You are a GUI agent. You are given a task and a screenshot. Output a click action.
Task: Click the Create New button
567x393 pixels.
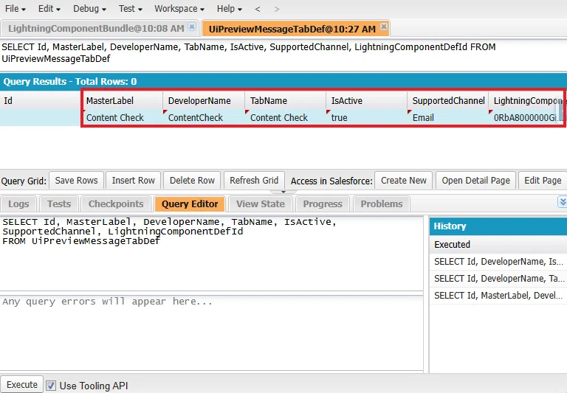[x=404, y=180]
